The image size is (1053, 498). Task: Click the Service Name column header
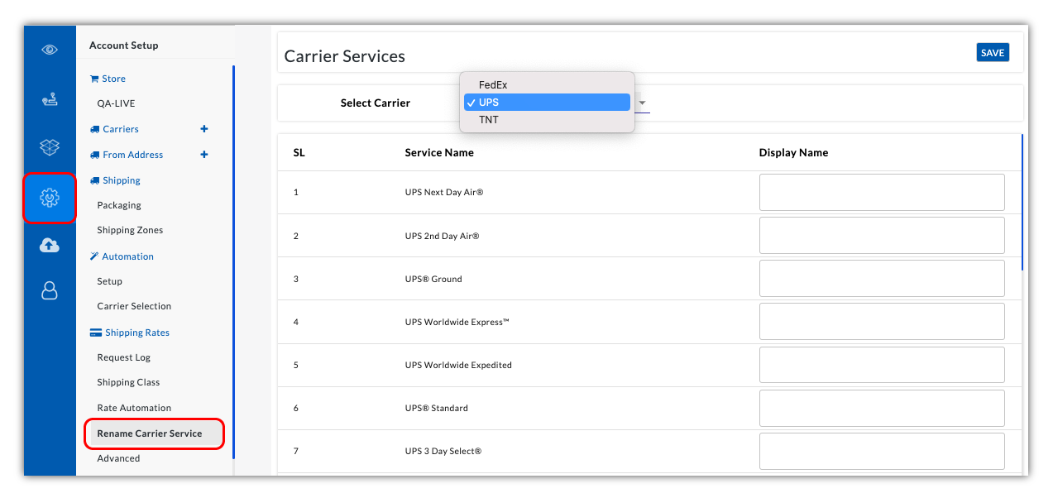point(439,152)
